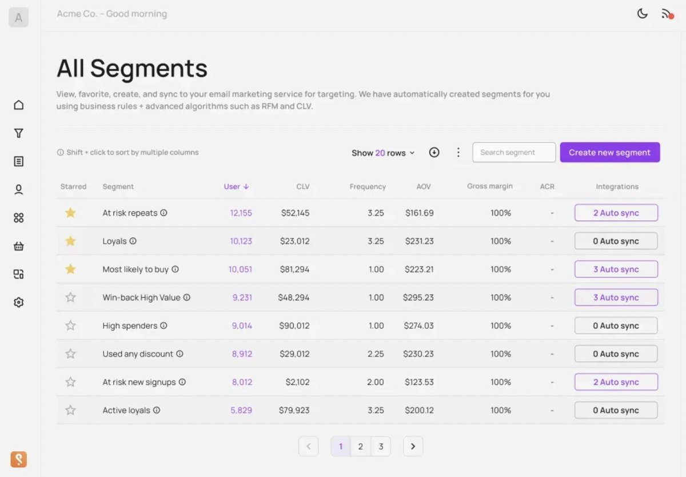Sort by the Segment column header
The image size is (686, 477).
(x=118, y=186)
